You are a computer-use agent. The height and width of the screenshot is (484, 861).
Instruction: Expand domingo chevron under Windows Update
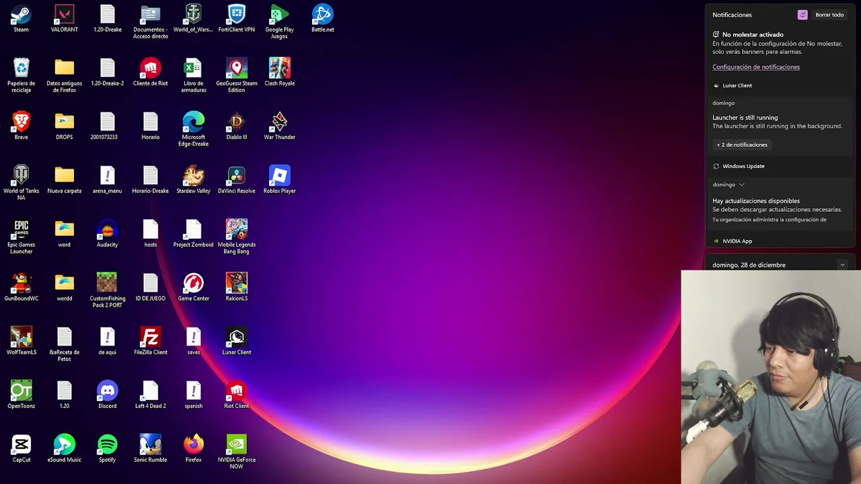(741, 185)
